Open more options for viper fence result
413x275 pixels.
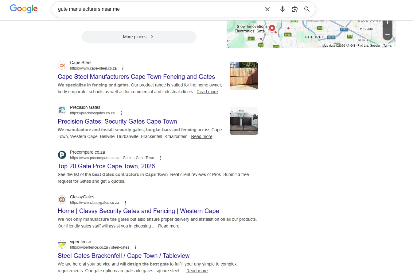click(x=135, y=247)
